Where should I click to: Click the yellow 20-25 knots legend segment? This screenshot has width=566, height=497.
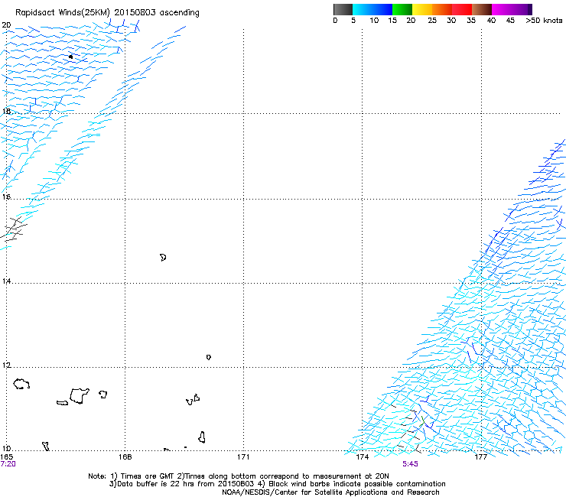[422, 9]
